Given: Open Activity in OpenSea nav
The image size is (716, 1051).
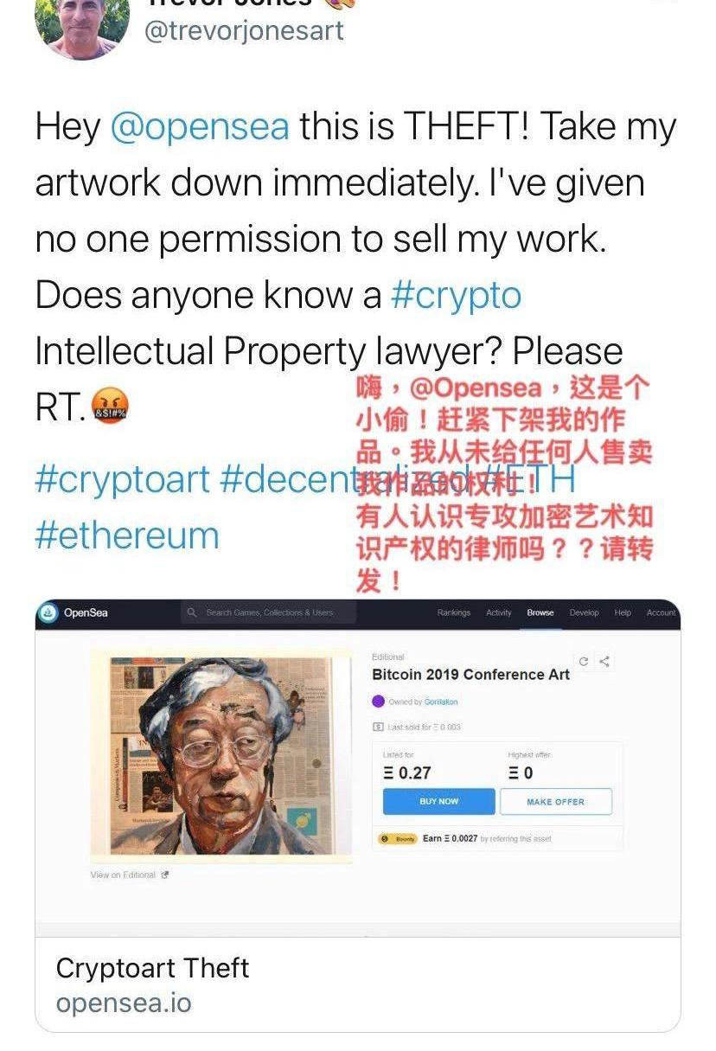Looking at the screenshot, I should click(499, 612).
